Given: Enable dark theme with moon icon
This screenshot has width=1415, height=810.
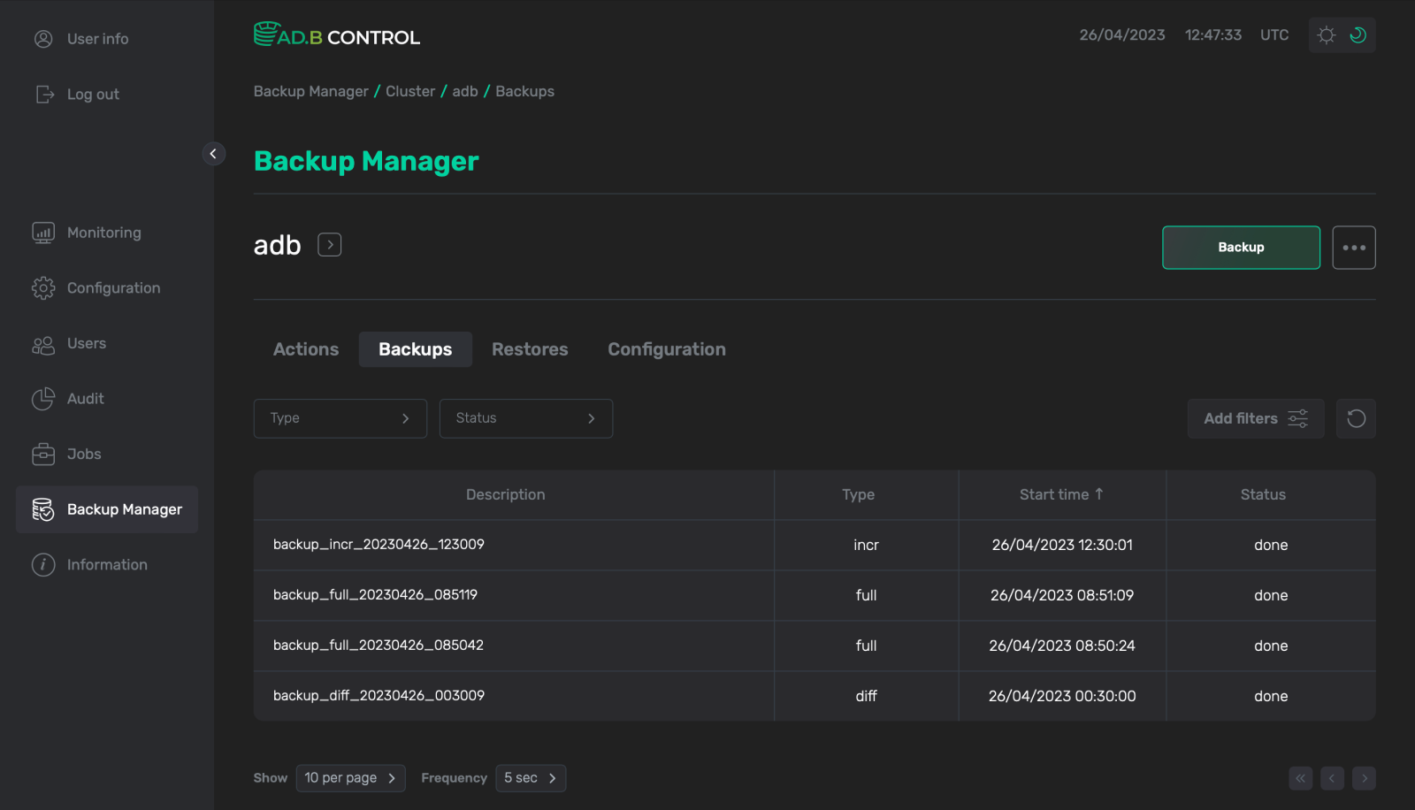Looking at the screenshot, I should click(1357, 34).
